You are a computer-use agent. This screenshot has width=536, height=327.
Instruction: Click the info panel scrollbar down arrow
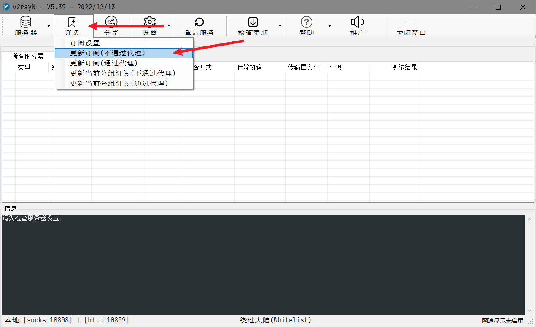[x=530, y=310]
